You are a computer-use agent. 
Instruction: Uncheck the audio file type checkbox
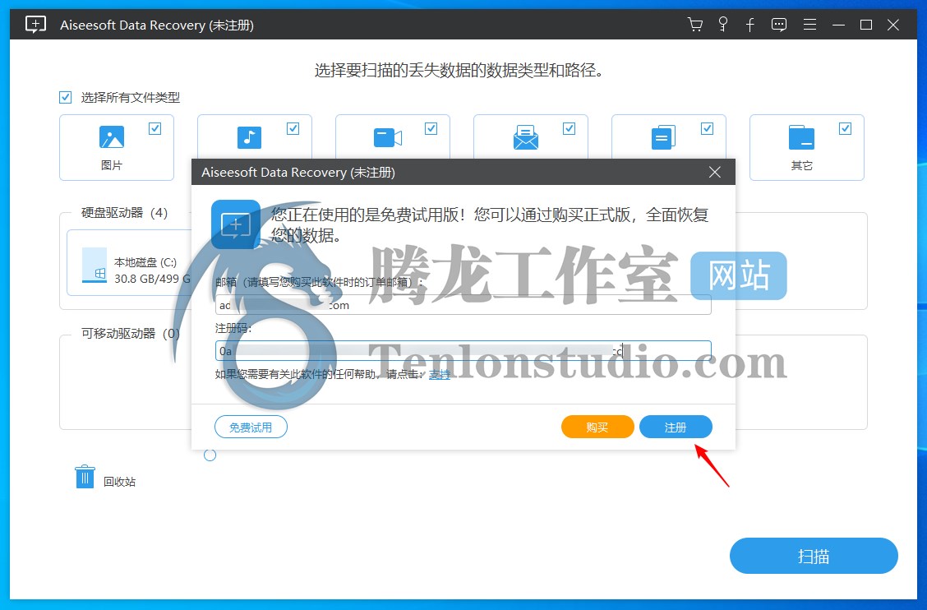293,128
